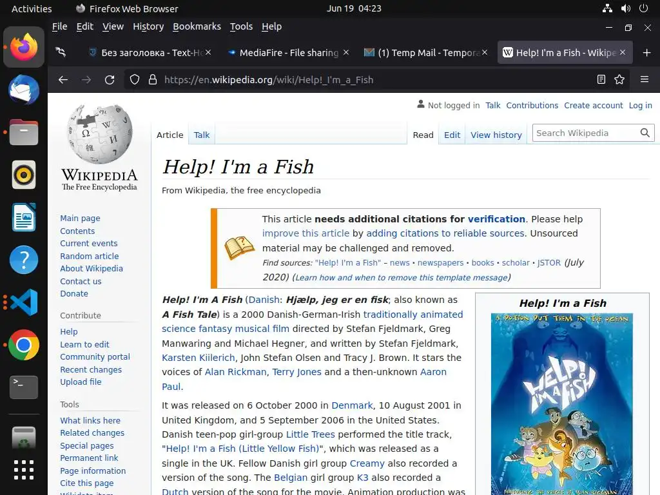
Task: Bookmark this page with the star icon
Action: click(619, 79)
